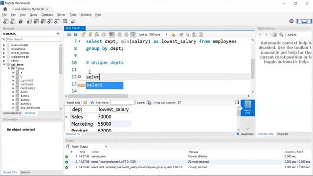313x176 pixels.
Task: Switch to the Administration tab
Action: pyautogui.click(x=12, y=113)
